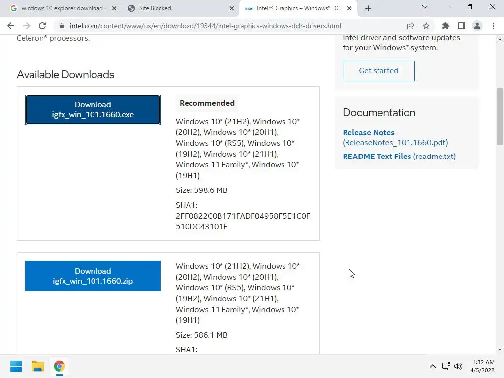Screen dimensions: 504x378
Task: Click the URL address bar
Action: click(205, 26)
